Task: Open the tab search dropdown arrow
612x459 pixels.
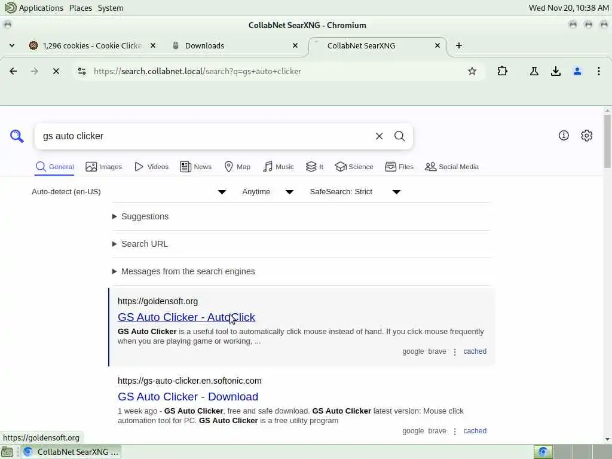Action: (x=12, y=45)
